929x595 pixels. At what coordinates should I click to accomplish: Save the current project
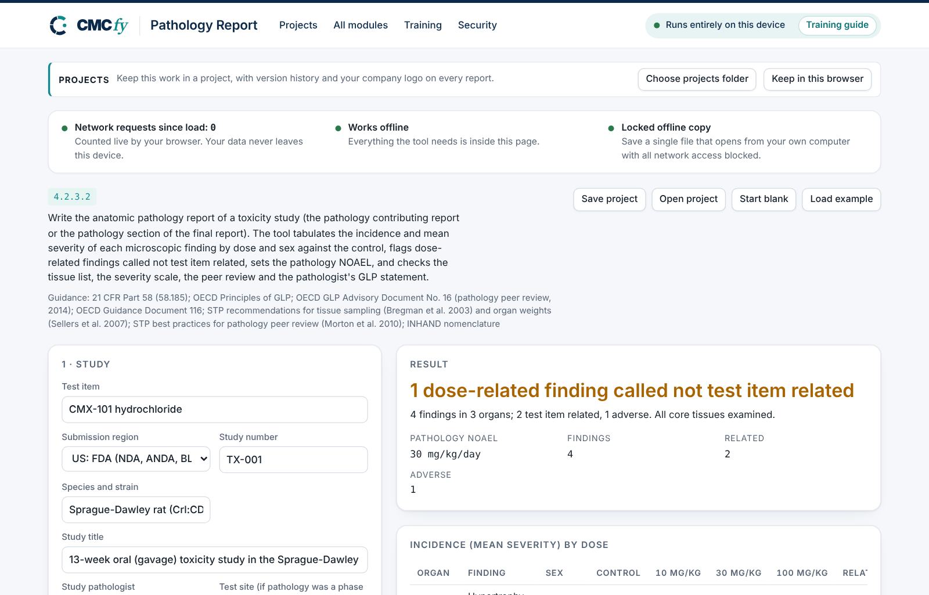(609, 199)
